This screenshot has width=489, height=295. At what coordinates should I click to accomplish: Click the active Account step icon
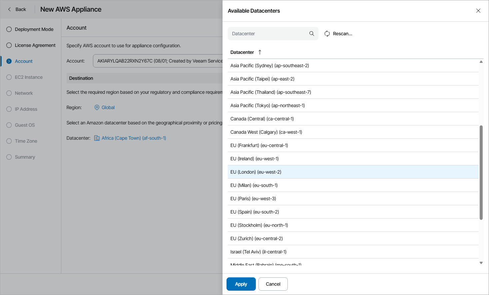coord(9,61)
